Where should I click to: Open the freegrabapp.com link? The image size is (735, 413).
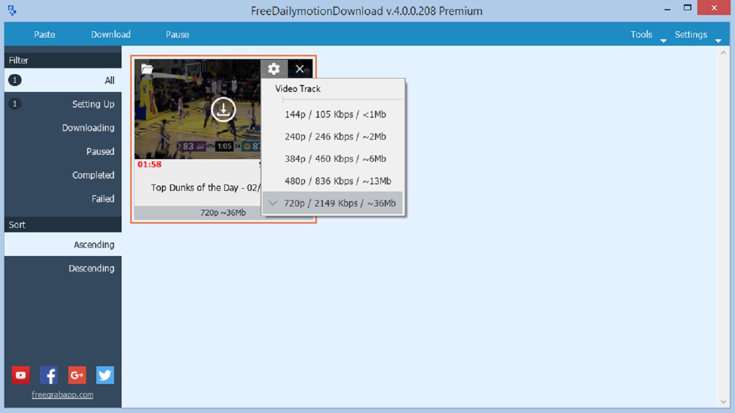click(62, 395)
